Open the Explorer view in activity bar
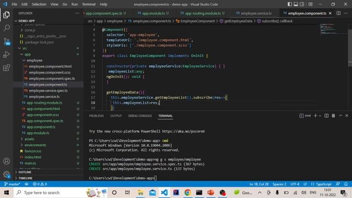The height and width of the screenshot is (198, 352). (x=7, y=15)
